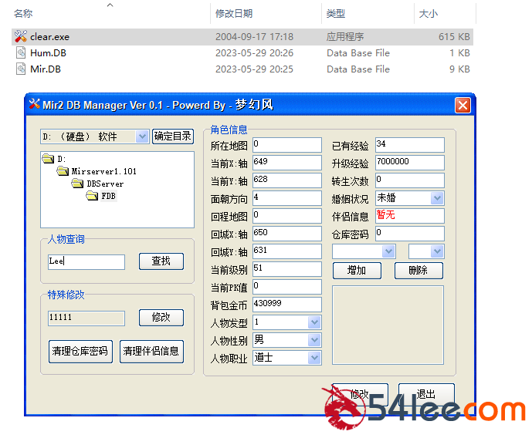532x438 pixels.
Task: Select the FDB folder in tree
Action: [x=92, y=196]
